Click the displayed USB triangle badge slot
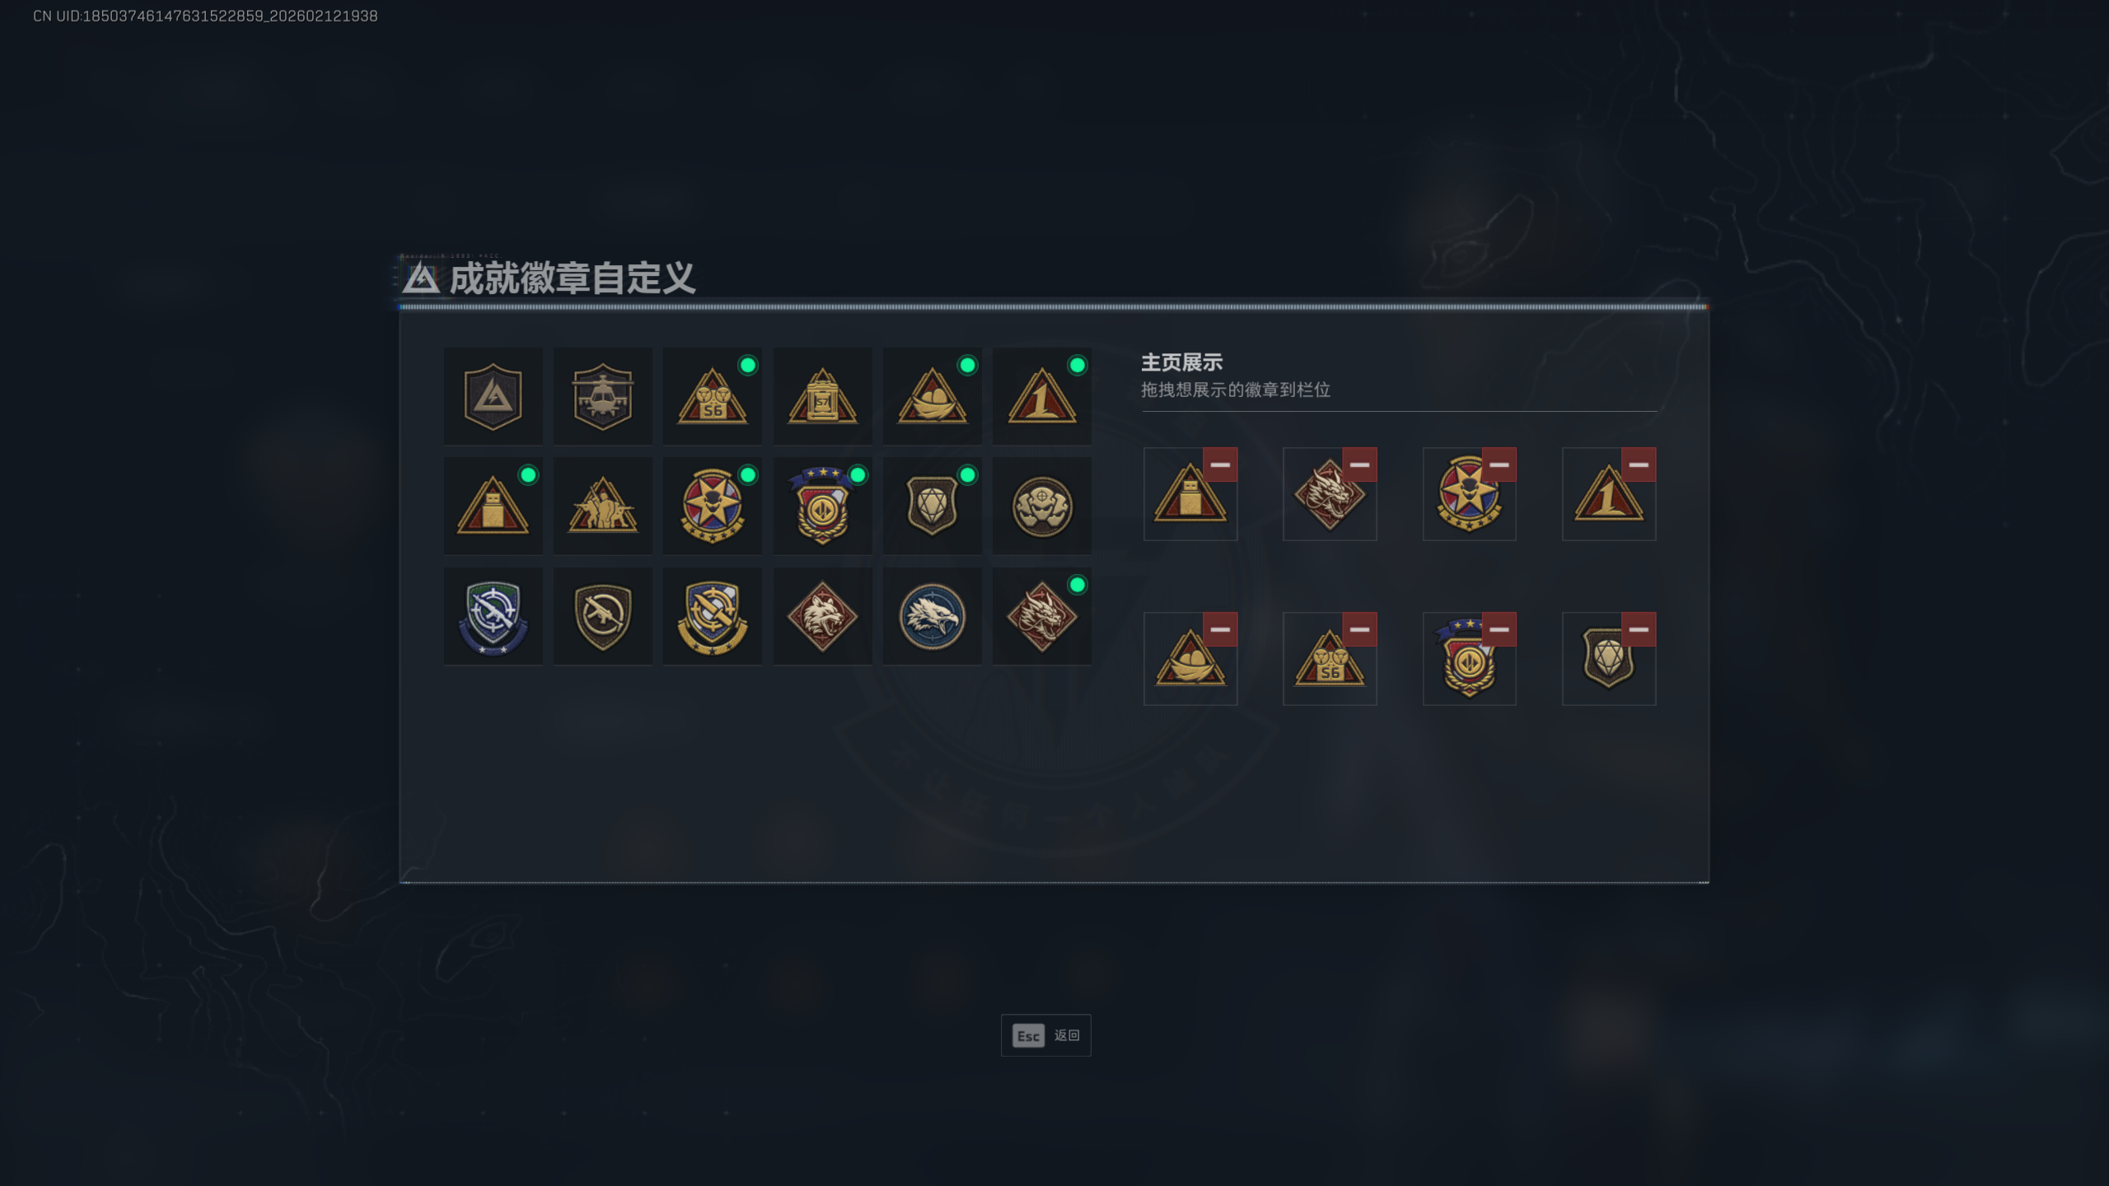The width and height of the screenshot is (2109, 1186). coord(1190,494)
